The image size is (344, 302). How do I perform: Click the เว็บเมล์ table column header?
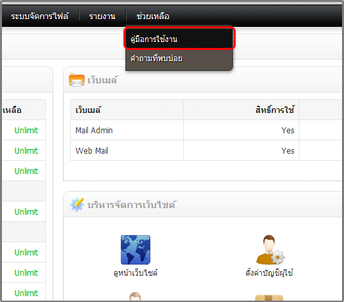[88, 110]
